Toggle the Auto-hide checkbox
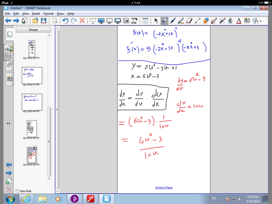The image size is (272, 204). pos(18,191)
